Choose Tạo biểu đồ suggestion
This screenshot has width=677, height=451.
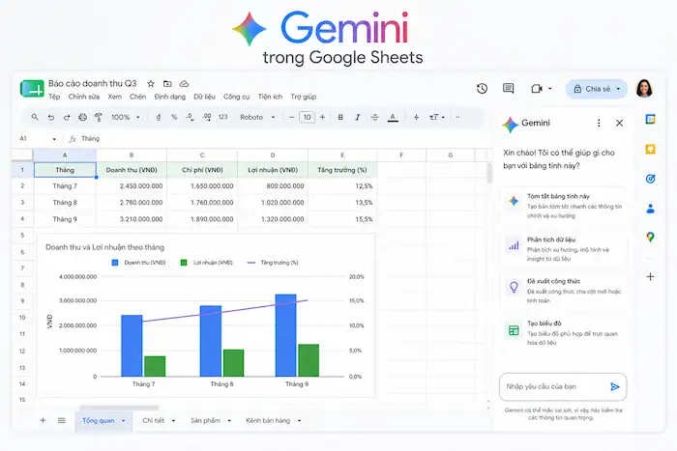pyautogui.click(x=563, y=332)
